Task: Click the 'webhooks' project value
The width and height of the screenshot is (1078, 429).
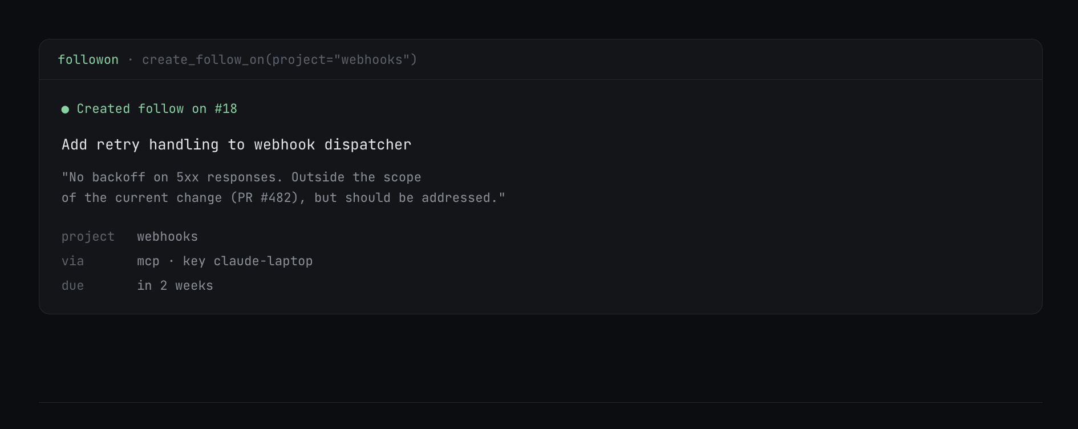Action: coord(167,237)
